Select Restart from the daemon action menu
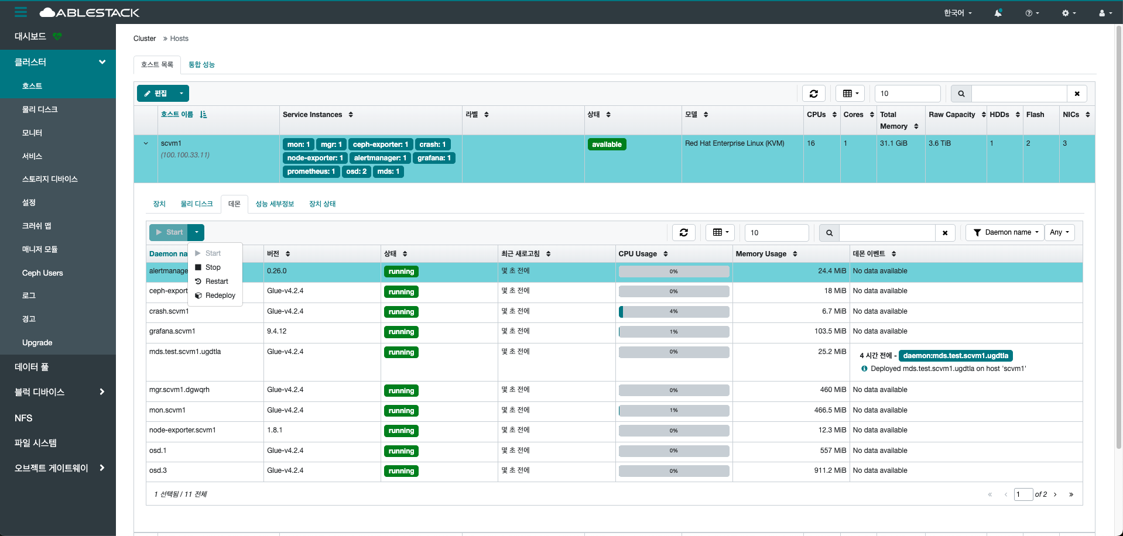The height and width of the screenshot is (536, 1123). pyautogui.click(x=216, y=281)
